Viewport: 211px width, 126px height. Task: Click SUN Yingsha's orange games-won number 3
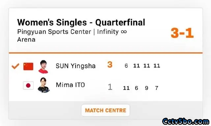[x=110, y=65]
